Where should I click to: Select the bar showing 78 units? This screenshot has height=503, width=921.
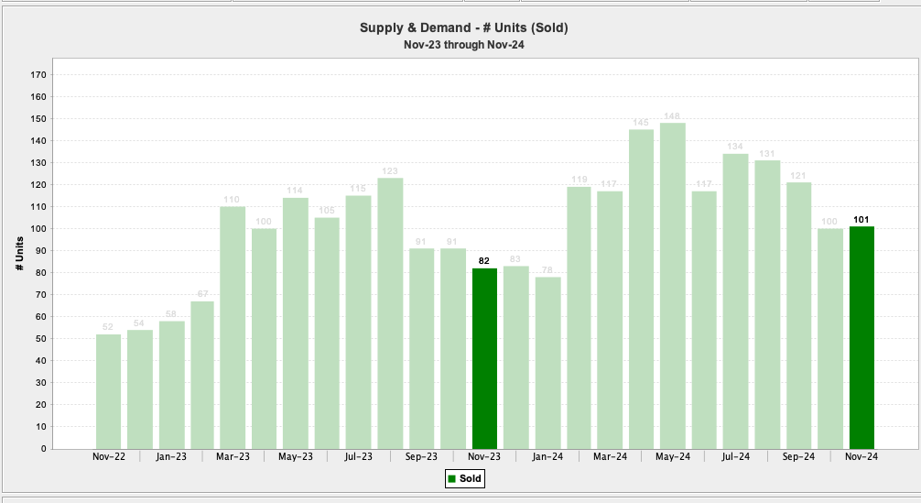coord(547,362)
